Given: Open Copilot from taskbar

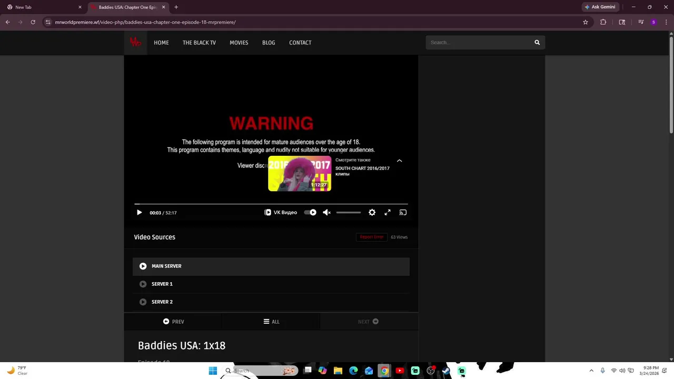Looking at the screenshot, I should (x=323, y=371).
